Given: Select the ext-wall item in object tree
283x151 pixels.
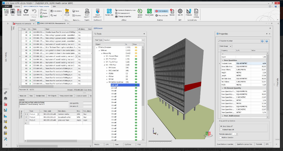Looking at the screenshot, I should [114, 85].
